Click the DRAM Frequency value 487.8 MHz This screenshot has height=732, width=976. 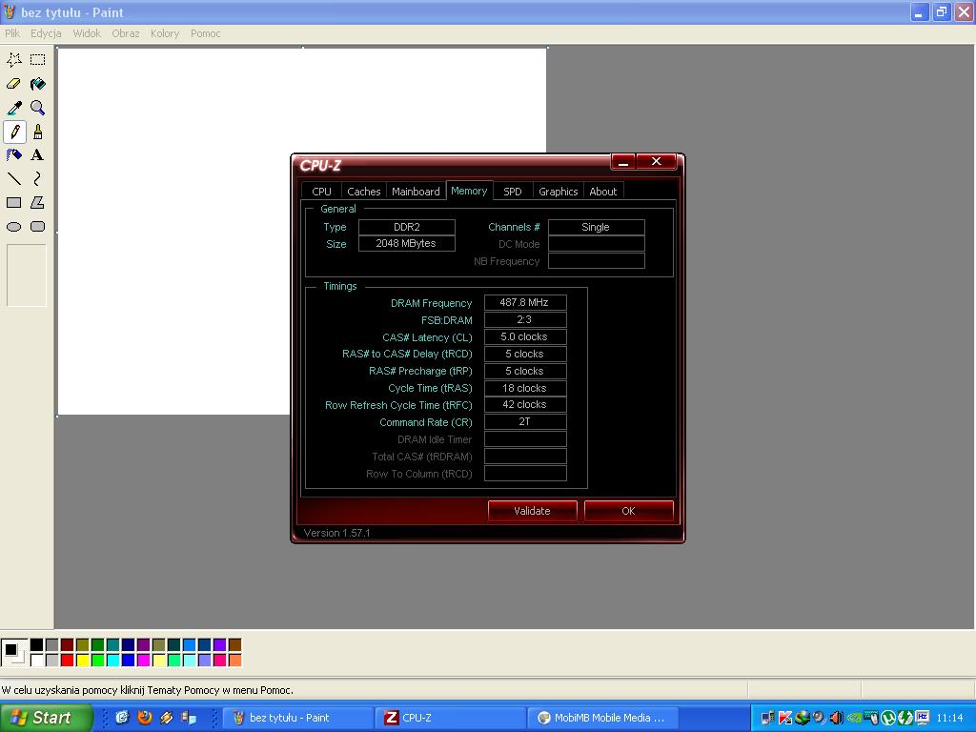tap(525, 302)
